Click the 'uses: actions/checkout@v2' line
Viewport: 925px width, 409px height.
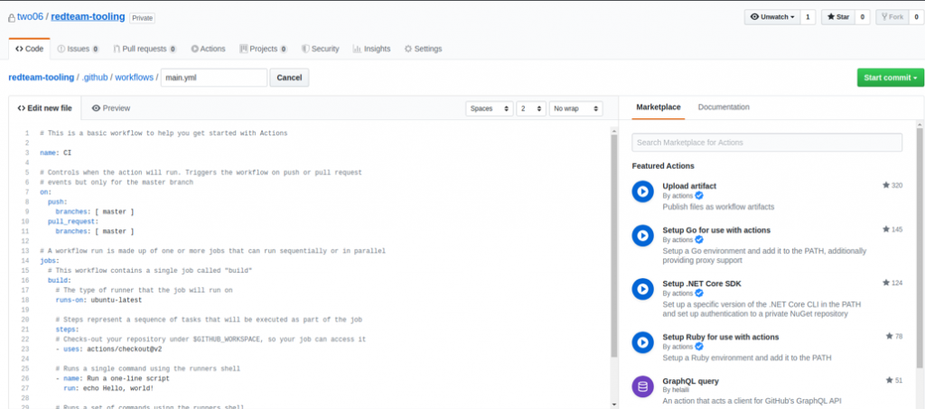tap(108, 349)
